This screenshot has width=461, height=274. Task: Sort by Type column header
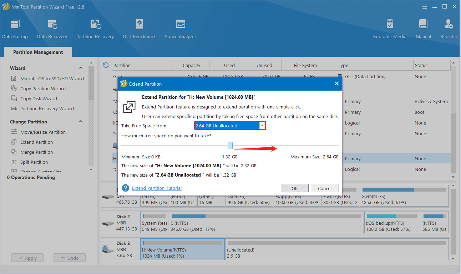pyautogui.click(x=375, y=65)
